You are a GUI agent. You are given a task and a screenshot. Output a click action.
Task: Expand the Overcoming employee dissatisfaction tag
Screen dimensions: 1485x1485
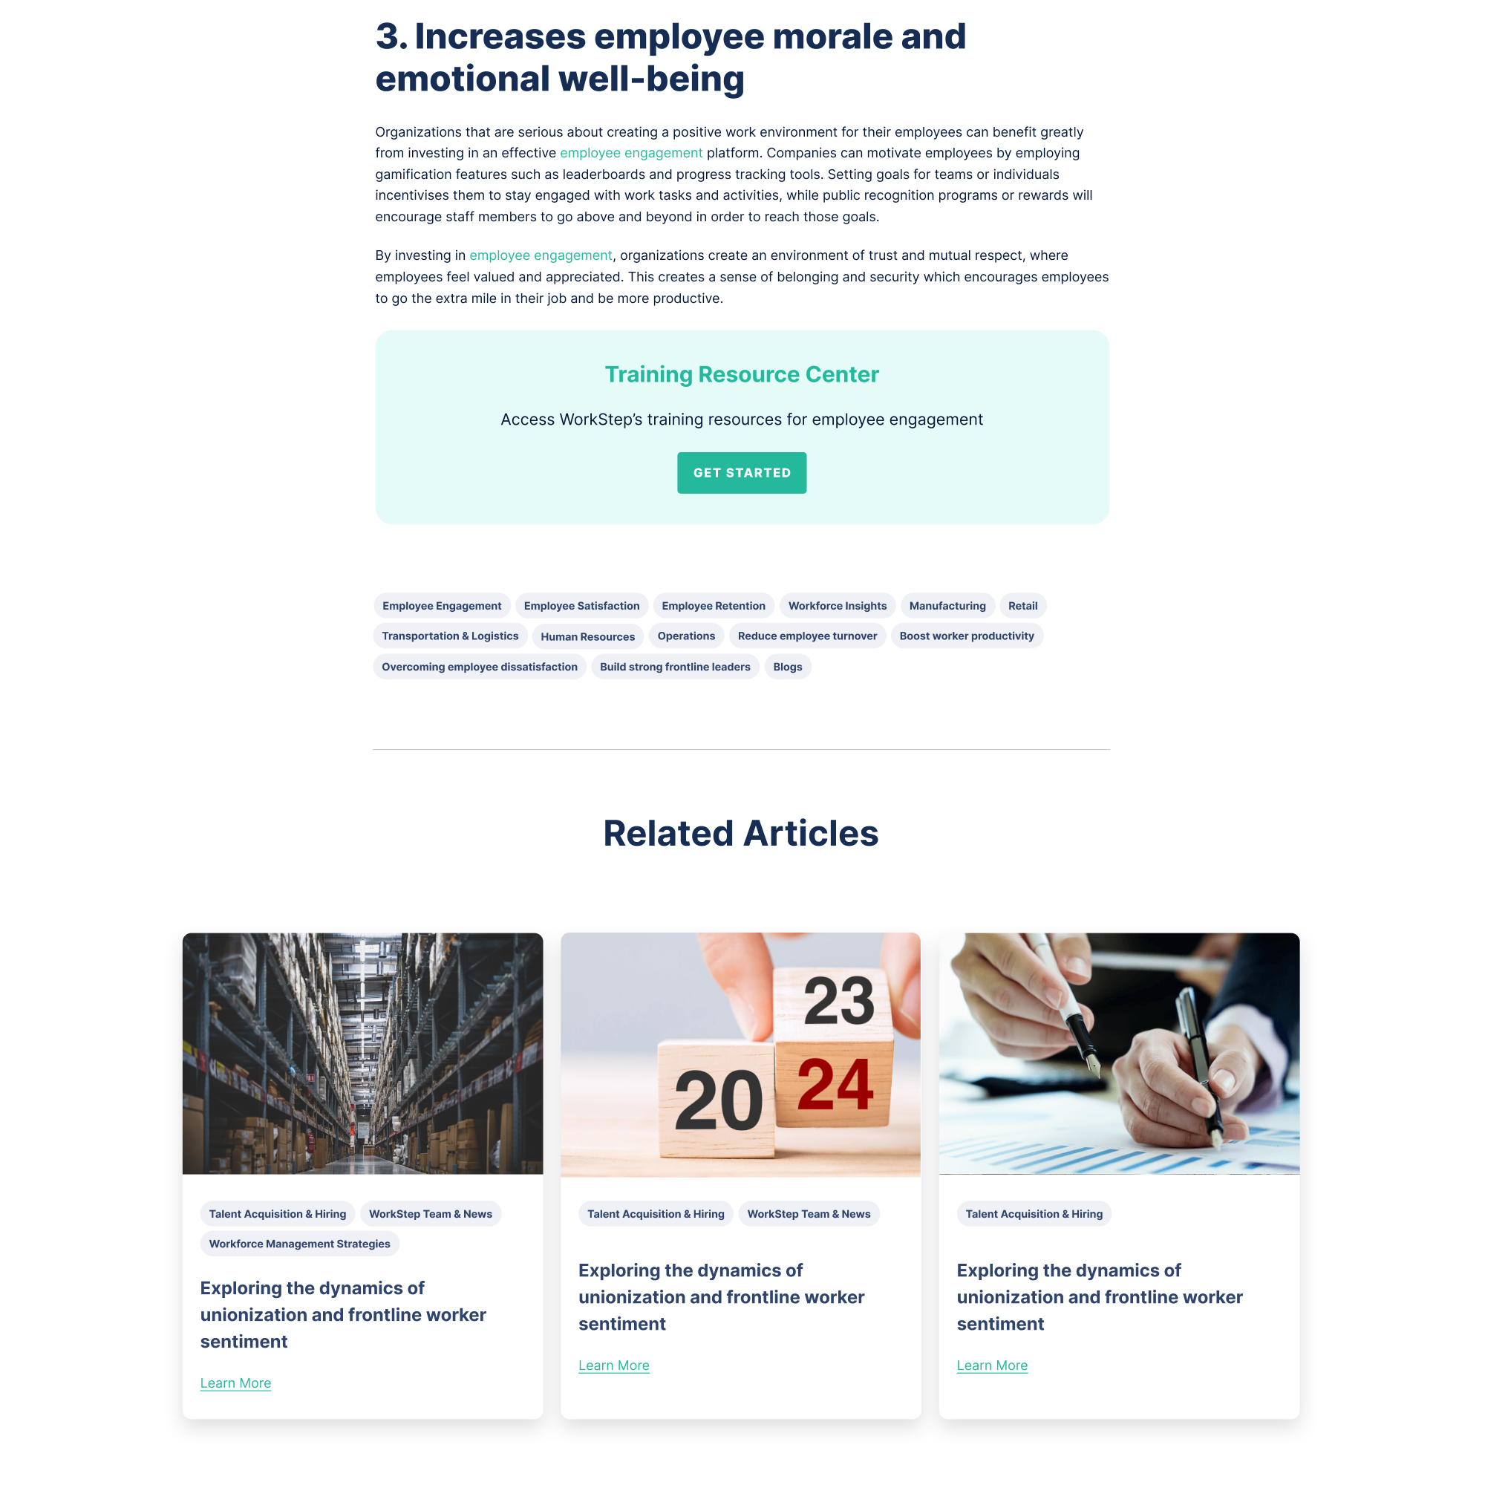coord(479,666)
